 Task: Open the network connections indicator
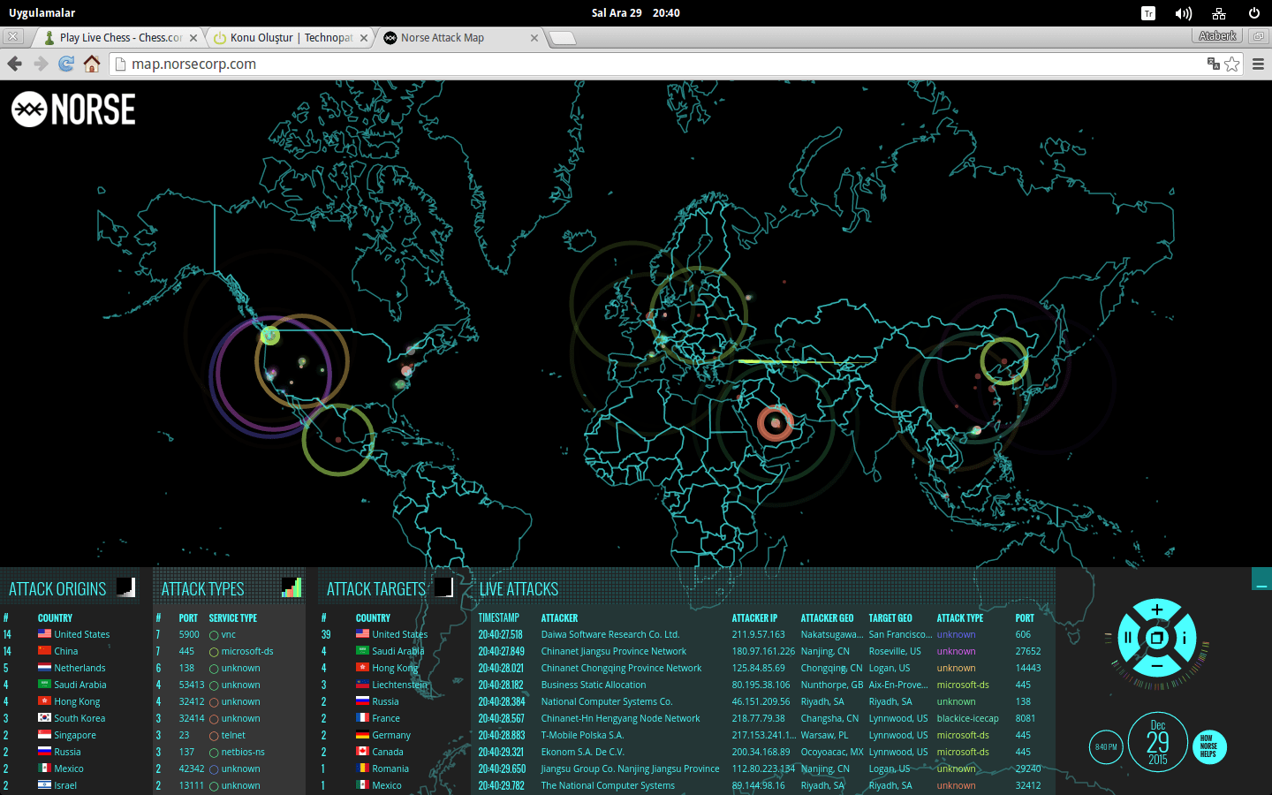[x=1219, y=13]
